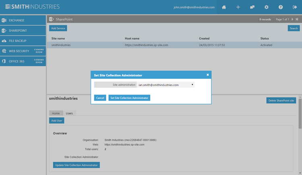Click the Cancel button in dialog
This screenshot has width=302, height=175.
tap(100, 98)
